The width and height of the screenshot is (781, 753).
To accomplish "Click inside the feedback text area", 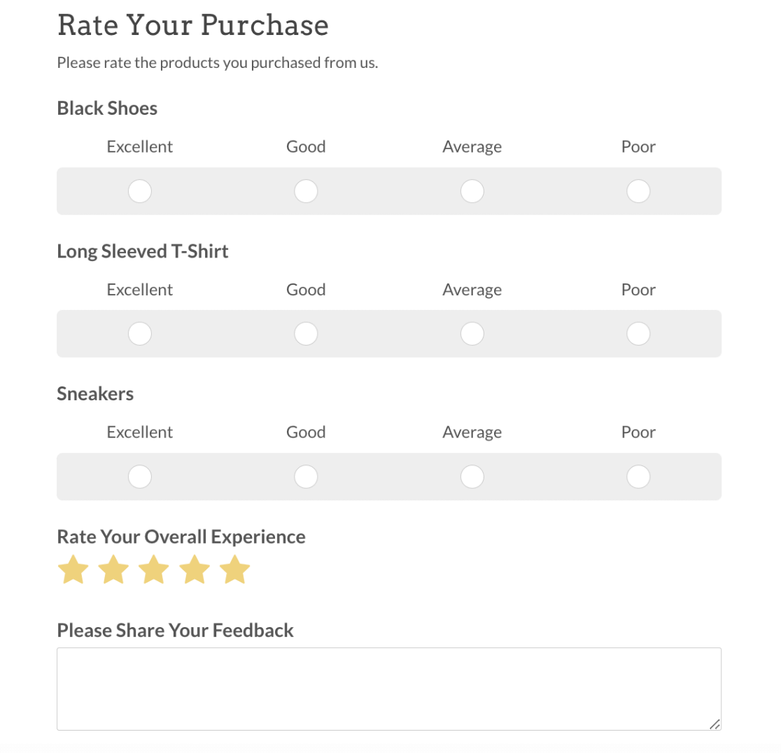I will (388, 689).
